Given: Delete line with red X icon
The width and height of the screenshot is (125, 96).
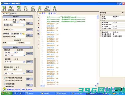Looking at the screenshot, I should [x=38, y=24].
